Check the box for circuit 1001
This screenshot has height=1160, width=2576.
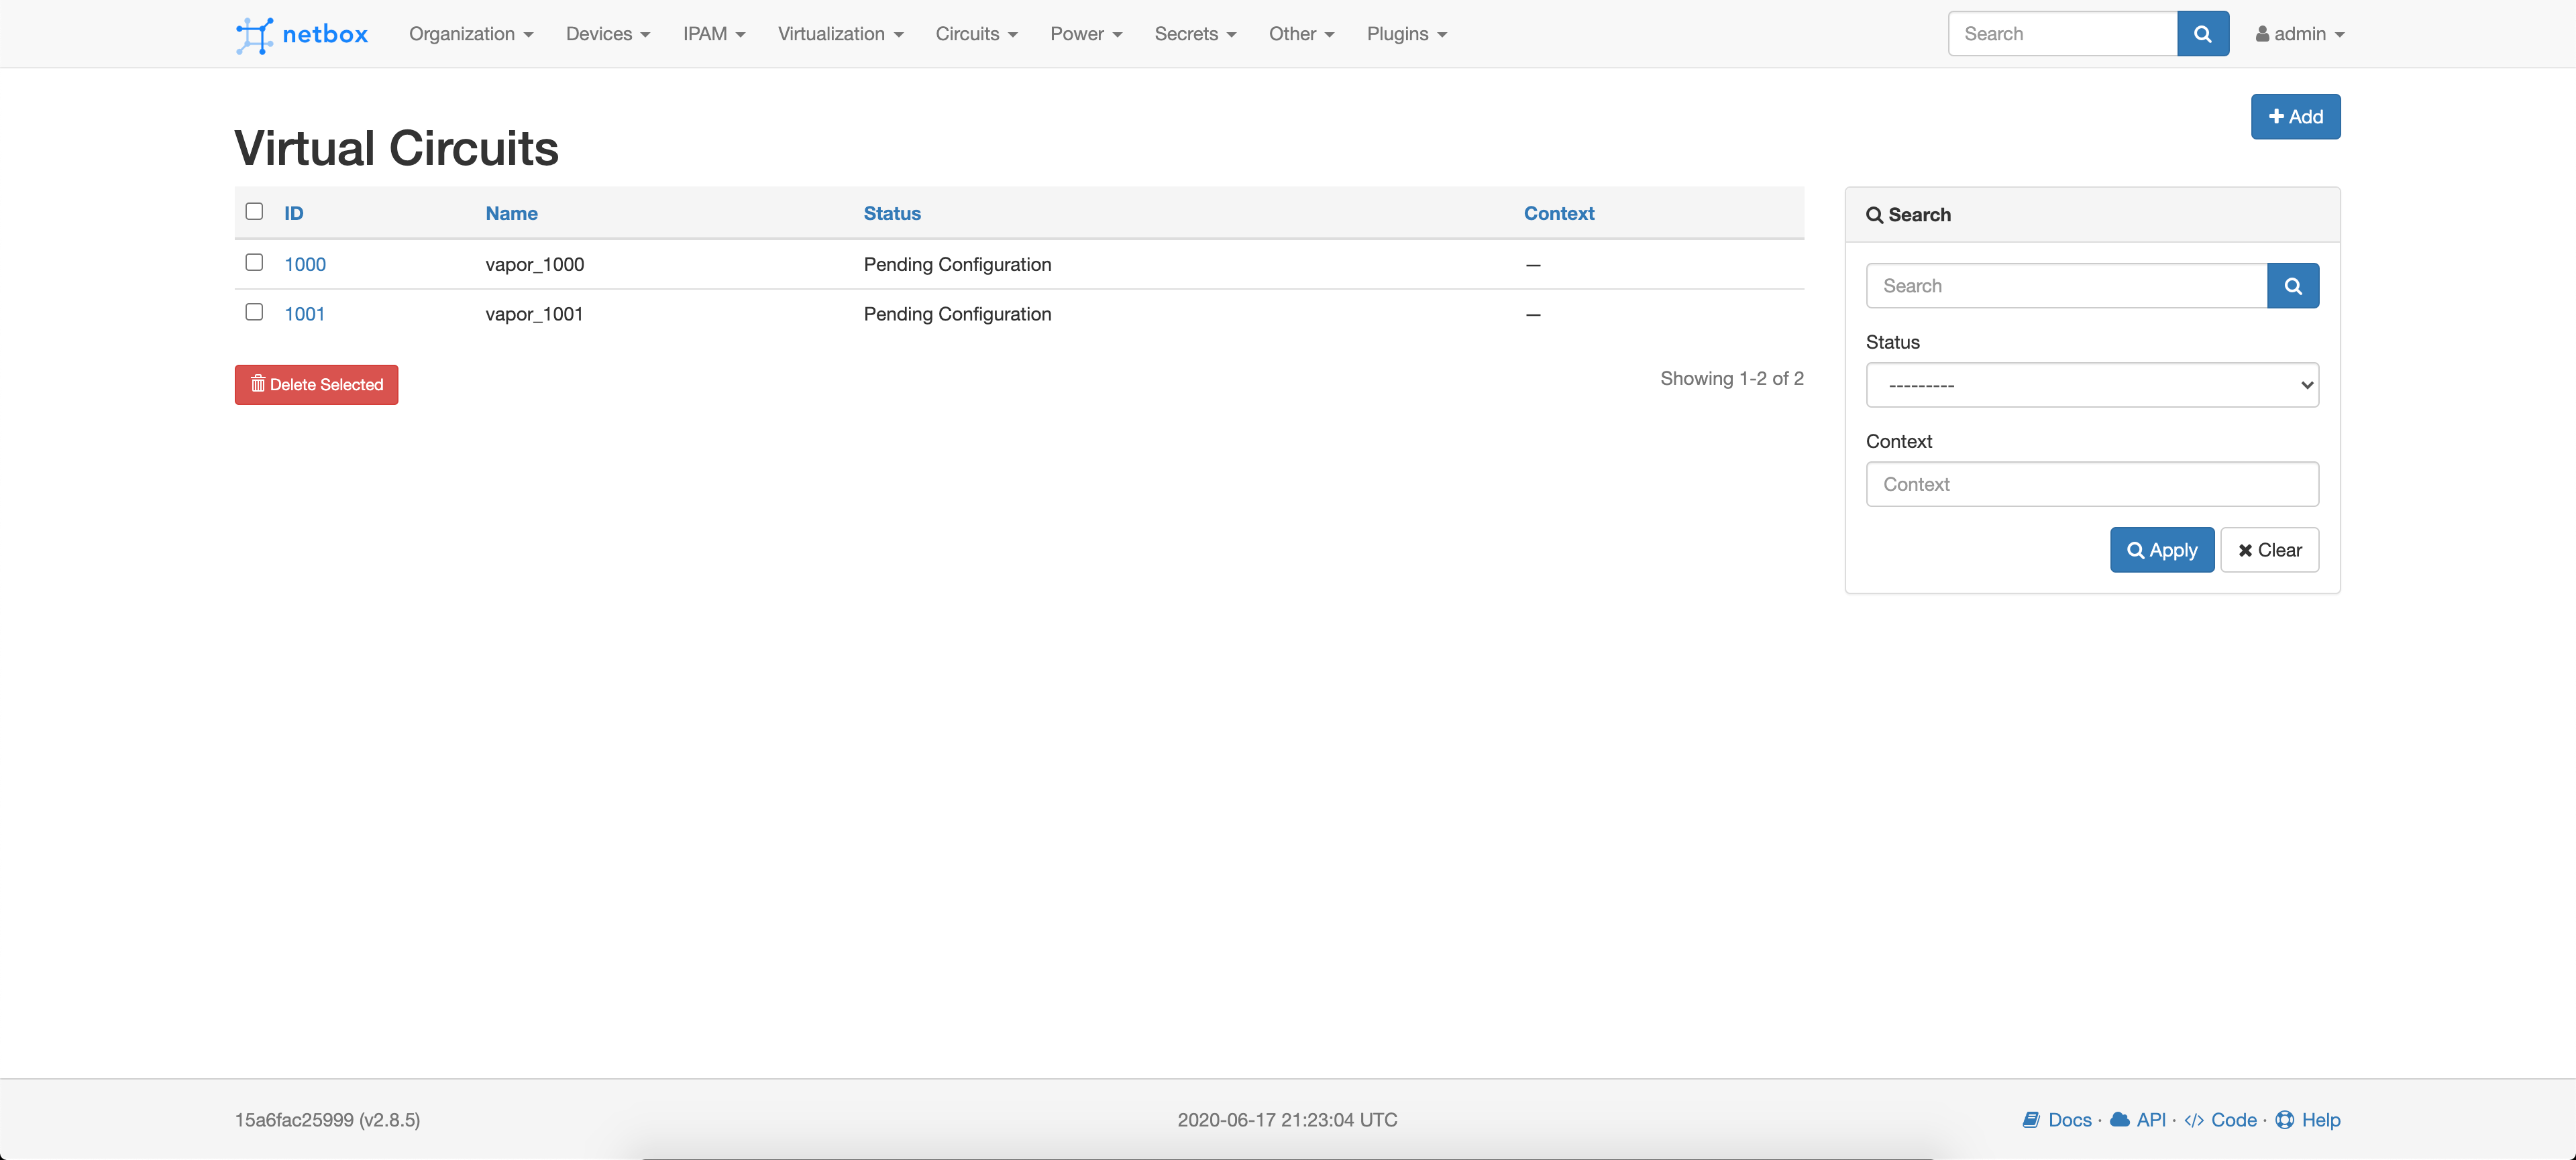[254, 312]
